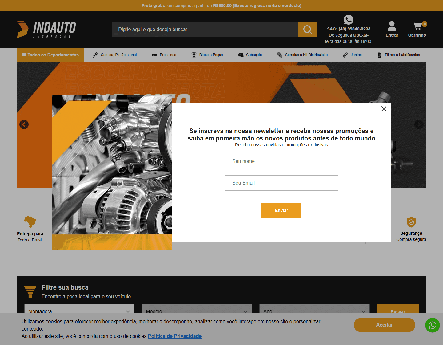
Task: Click the search magnifier icon
Action: tap(307, 29)
